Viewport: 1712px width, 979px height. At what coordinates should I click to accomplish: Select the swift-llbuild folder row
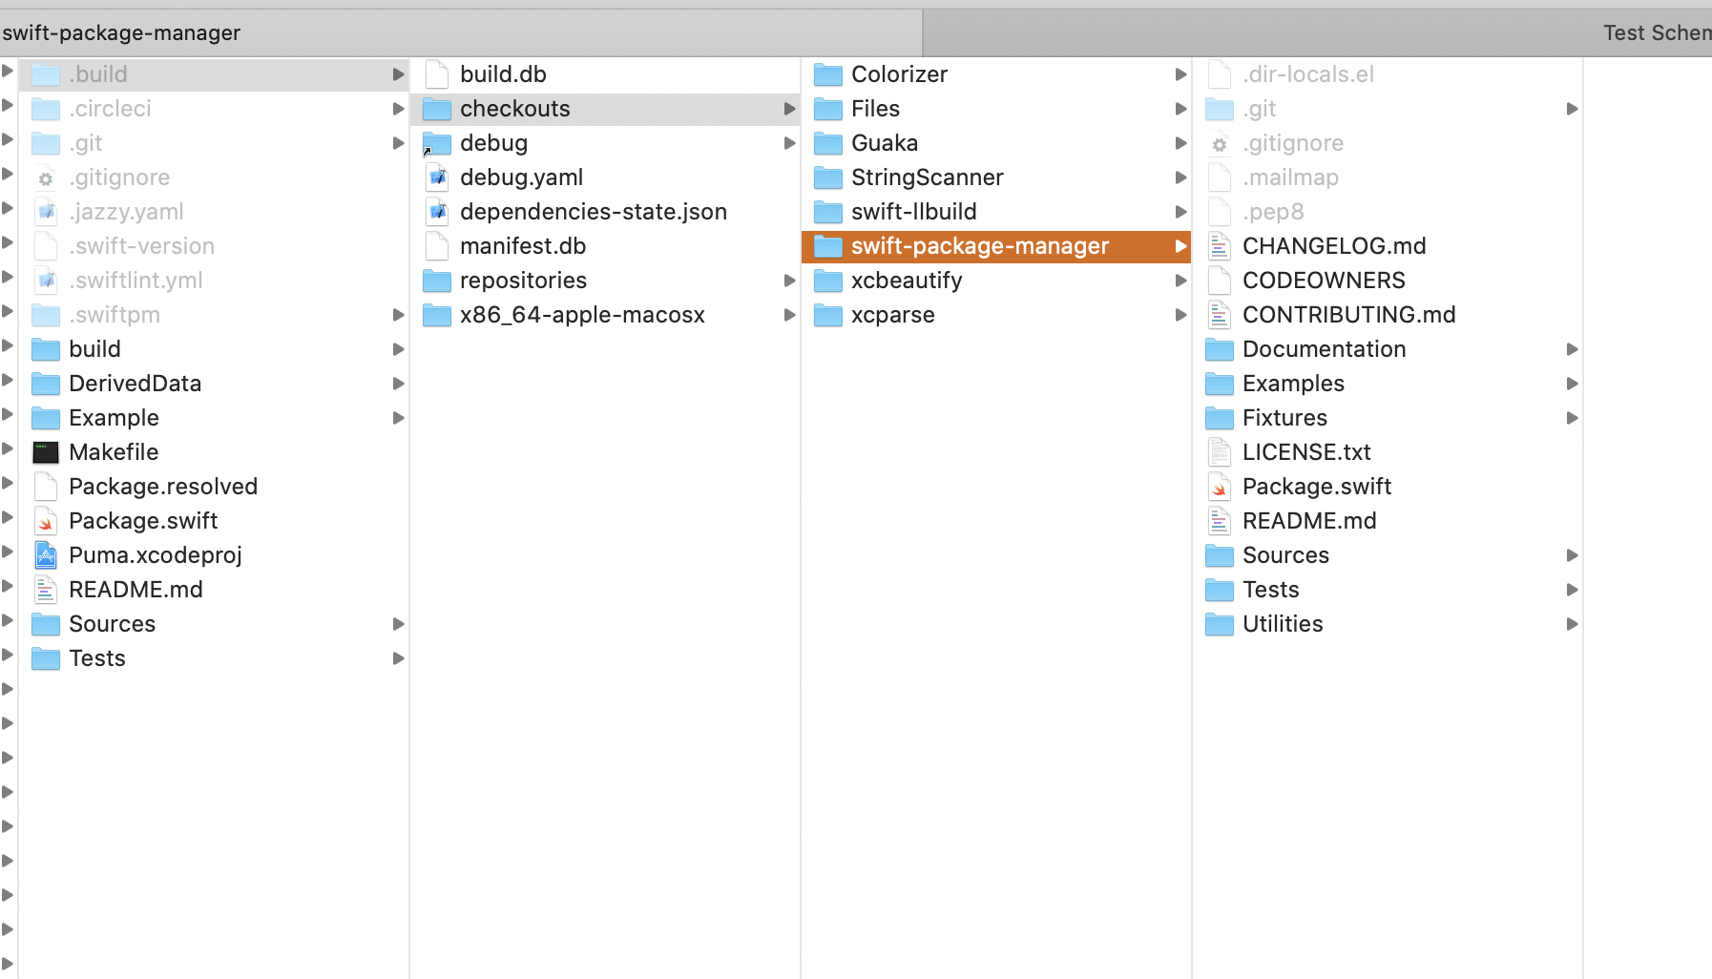(x=996, y=212)
